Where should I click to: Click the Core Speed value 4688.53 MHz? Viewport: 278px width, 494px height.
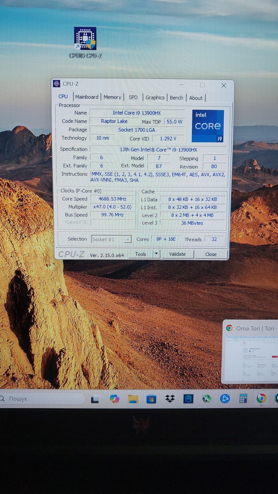[112, 199]
